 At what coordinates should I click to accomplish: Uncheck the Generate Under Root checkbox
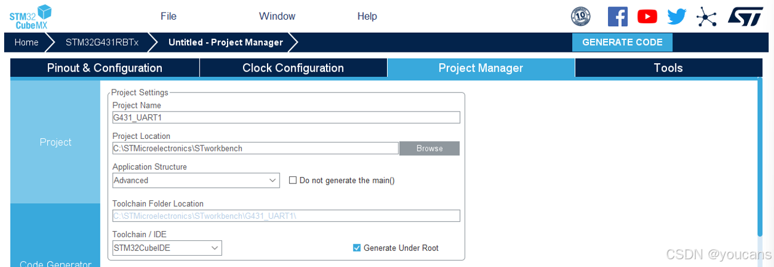357,248
